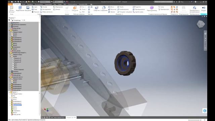Open the Help question-mark button
Viewport: 215px width, 121px height.
(x=196, y=2)
